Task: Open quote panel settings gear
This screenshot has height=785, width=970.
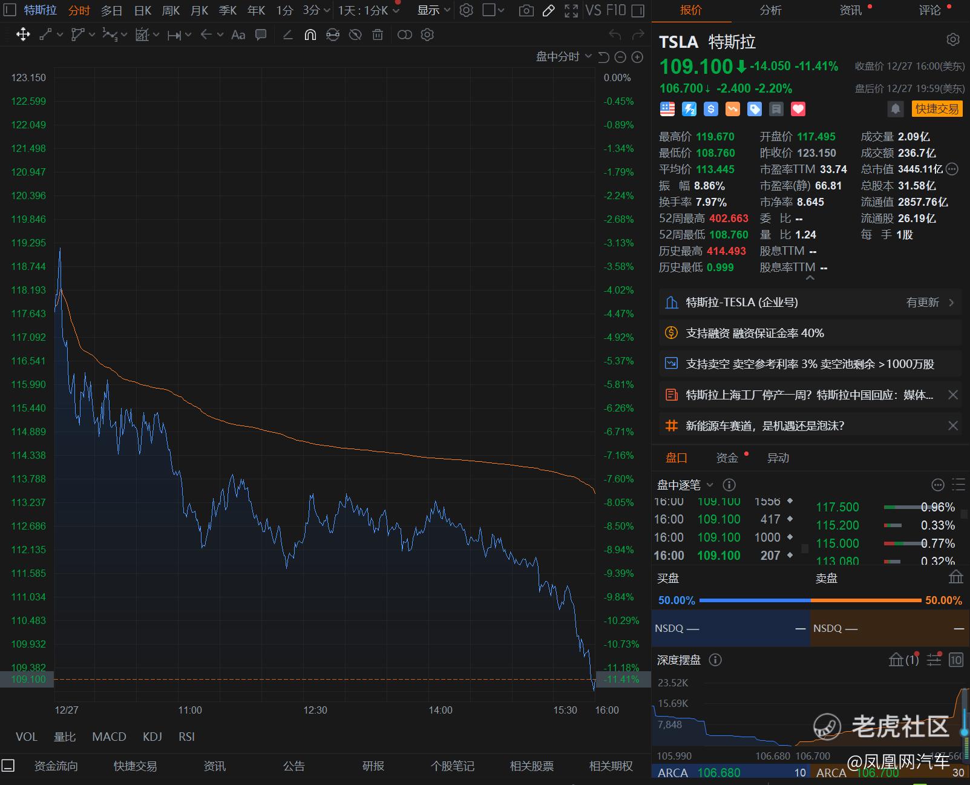Action: (952, 40)
